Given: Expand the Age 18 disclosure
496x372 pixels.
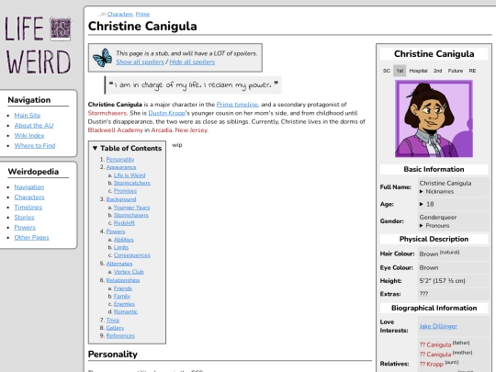Looking at the screenshot, I should tap(427, 204).
